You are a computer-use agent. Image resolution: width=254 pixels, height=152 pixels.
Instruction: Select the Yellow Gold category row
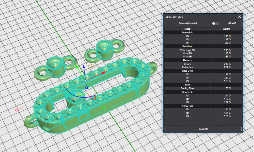[x=187, y=106]
